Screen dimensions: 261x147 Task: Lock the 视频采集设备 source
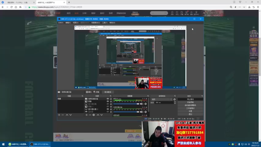coord(111,99)
